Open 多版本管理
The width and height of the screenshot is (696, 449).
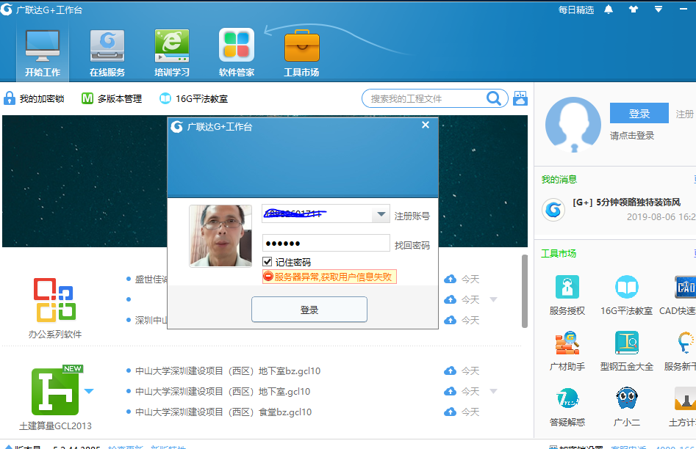(112, 98)
